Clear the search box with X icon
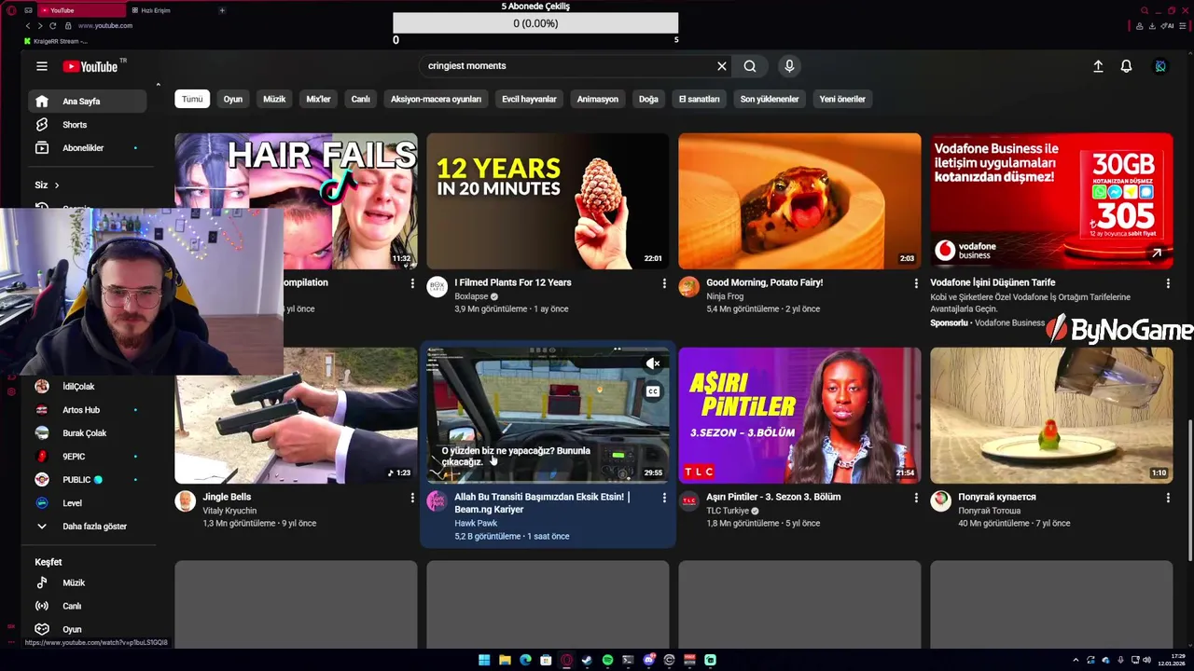Image resolution: width=1194 pixels, height=671 pixels. (x=721, y=66)
